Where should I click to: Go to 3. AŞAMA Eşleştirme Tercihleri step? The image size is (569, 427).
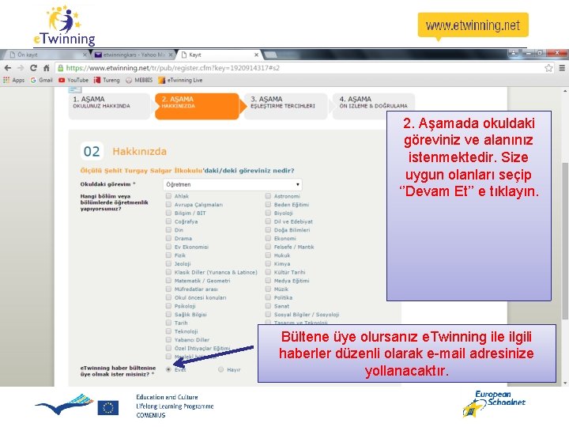(x=285, y=106)
